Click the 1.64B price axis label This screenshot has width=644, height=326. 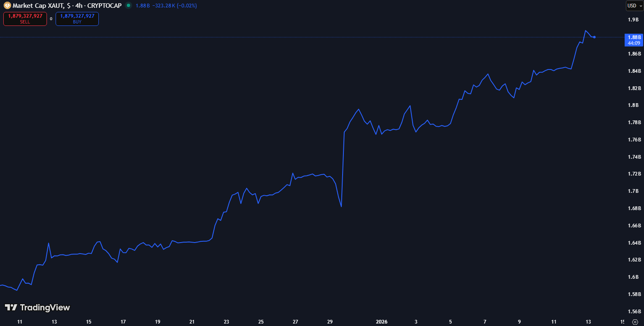click(x=634, y=243)
